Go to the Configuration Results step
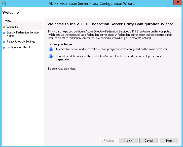The height and width of the screenshot is (147, 183). coord(19,47)
